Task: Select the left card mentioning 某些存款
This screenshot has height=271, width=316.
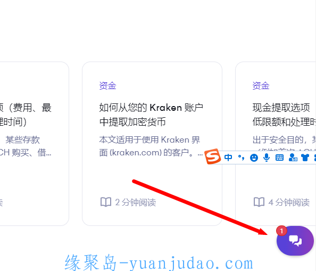Action: pos(34,144)
